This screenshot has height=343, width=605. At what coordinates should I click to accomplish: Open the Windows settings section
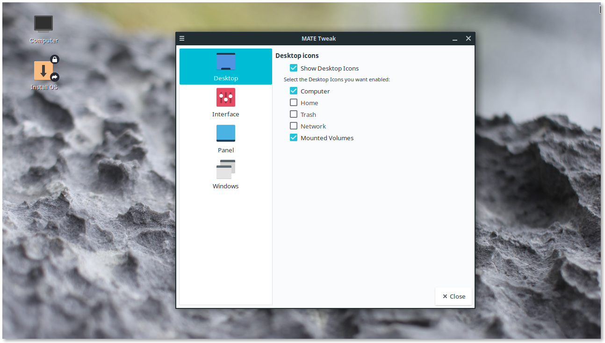click(x=226, y=175)
